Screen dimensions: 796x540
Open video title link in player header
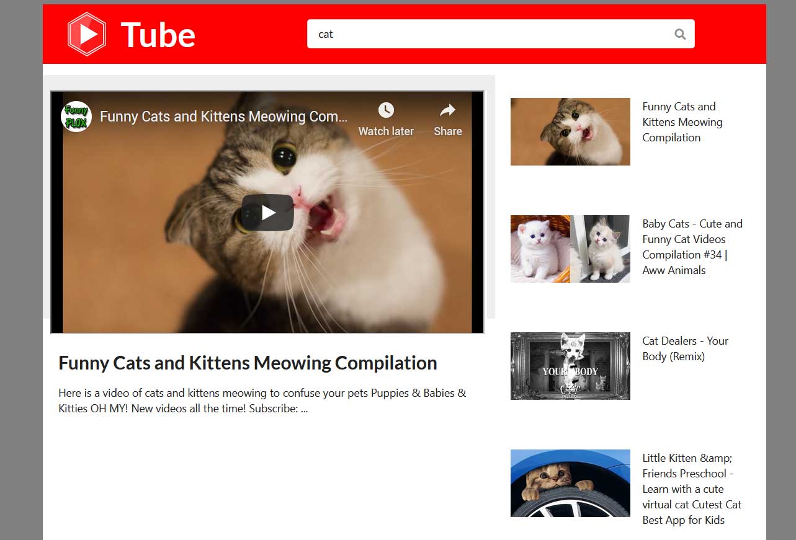[224, 117]
